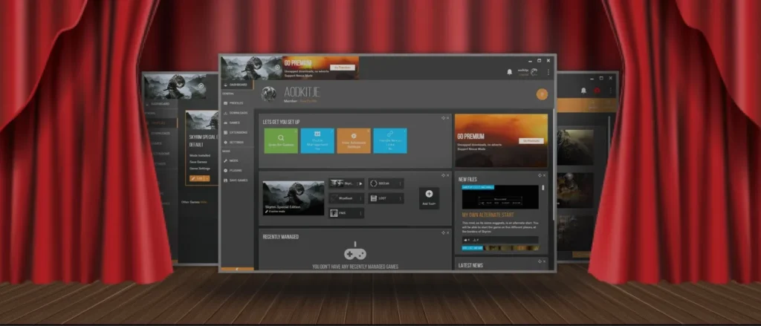The height and width of the screenshot is (326, 761).
Task: Click move handle of New Files widget
Action: pyautogui.click(x=540, y=175)
